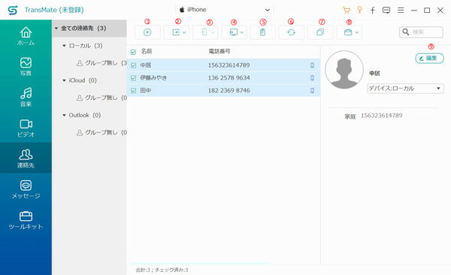Expand the import contacts dropdown arrow
Viewport: 451px width, 275px height.
click(184, 32)
